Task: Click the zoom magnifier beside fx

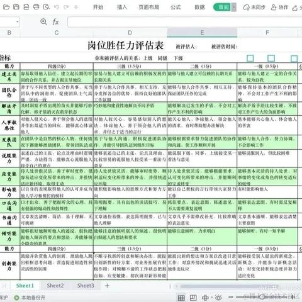Action: coord(43,21)
